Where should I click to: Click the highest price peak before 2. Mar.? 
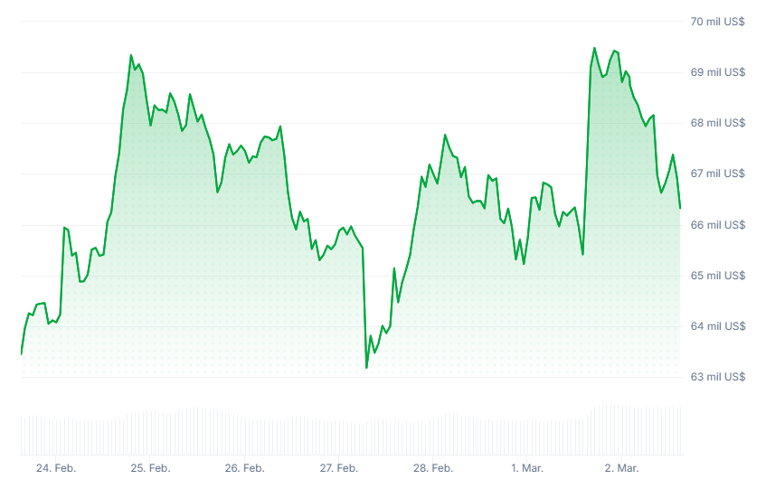tap(594, 48)
